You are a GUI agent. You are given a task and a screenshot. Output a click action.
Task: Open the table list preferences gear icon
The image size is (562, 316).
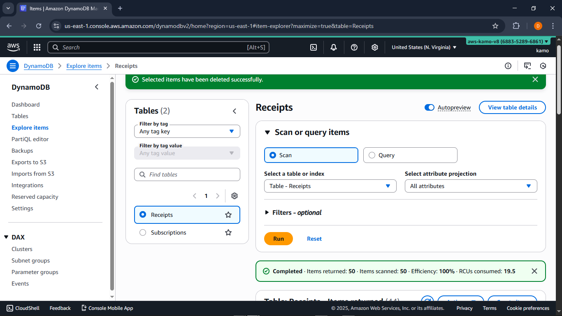pos(235,196)
